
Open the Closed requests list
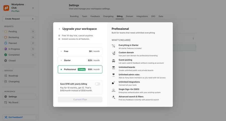[x=12, y=60]
